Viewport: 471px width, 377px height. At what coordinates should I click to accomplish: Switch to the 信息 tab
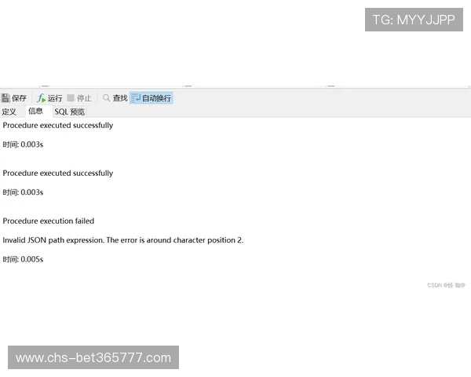[x=35, y=111]
